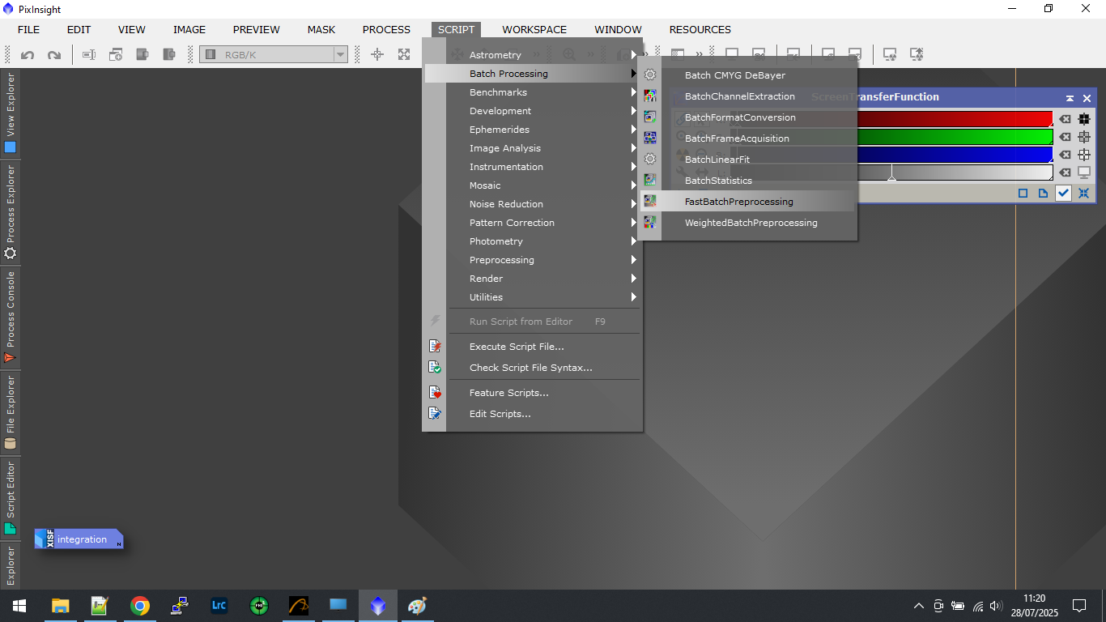Viewport: 1106px width, 622px height.
Task: Open the Process Console side tab
Action: [11, 317]
